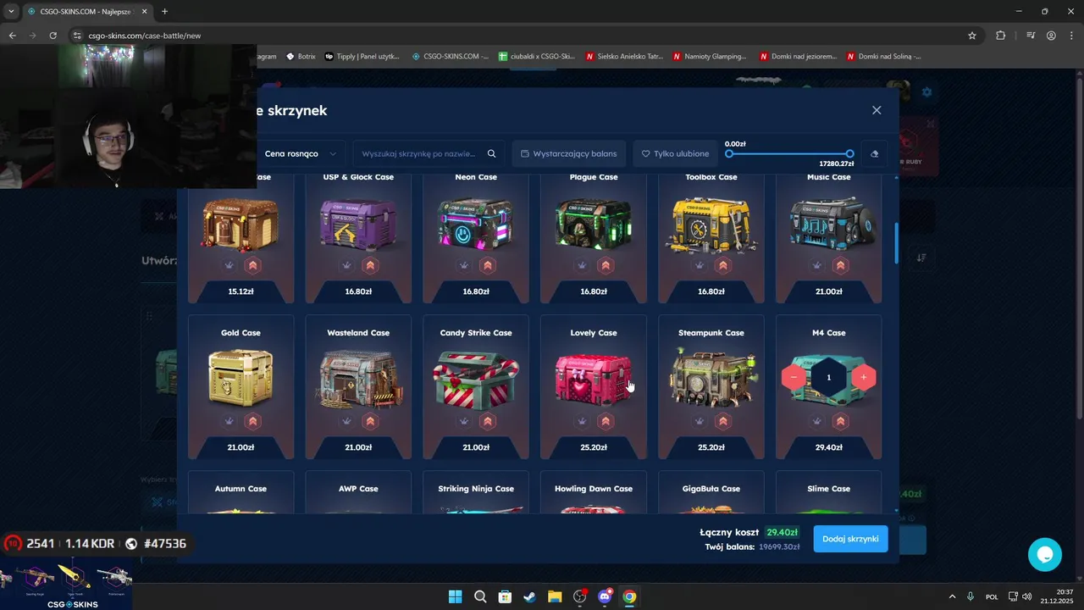This screenshot has height=610, width=1084.
Task: Click the crown icon on Plague Case
Action: tap(582, 265)
